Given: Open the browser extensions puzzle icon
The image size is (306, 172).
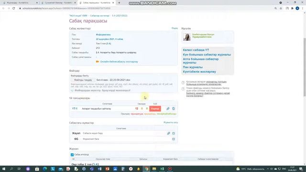Looking at the screenshot, I should coord(292,9).
